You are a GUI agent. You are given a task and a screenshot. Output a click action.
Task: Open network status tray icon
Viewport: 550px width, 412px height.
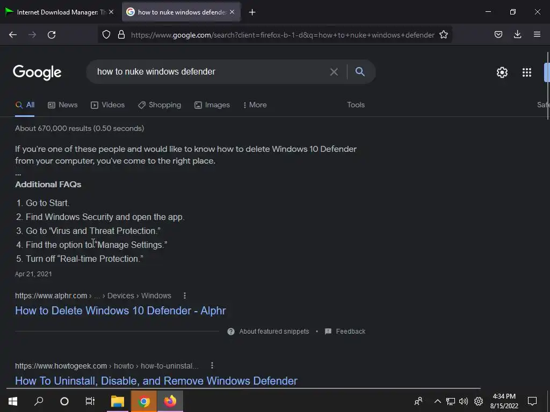pyautogui.click(x=451, y=401)
